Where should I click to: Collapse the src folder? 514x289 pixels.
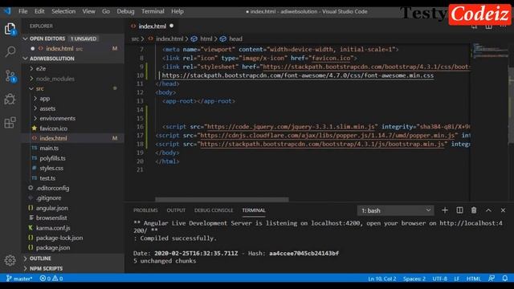(39, 88)
